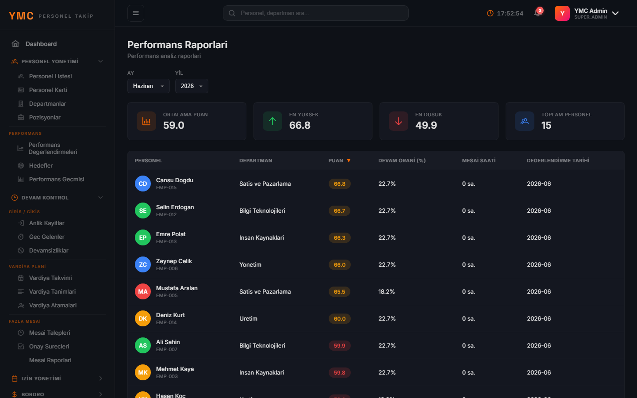This screenshot has height=398, width=637.
Task: Click the Ortalama Puan bar chart icon
Action: [146, 121]
